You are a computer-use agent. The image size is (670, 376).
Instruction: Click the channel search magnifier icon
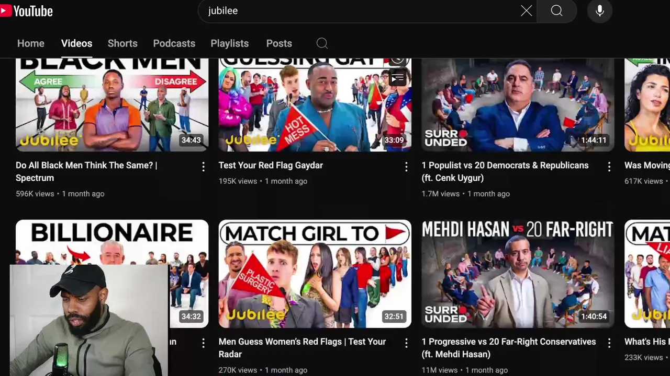click(x=322, y=43)
